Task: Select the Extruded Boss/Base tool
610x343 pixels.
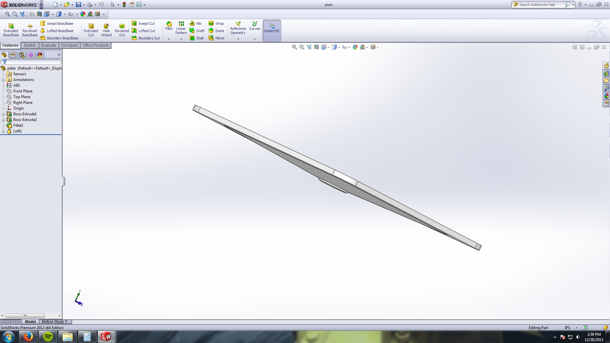Action: click(11, 30)
